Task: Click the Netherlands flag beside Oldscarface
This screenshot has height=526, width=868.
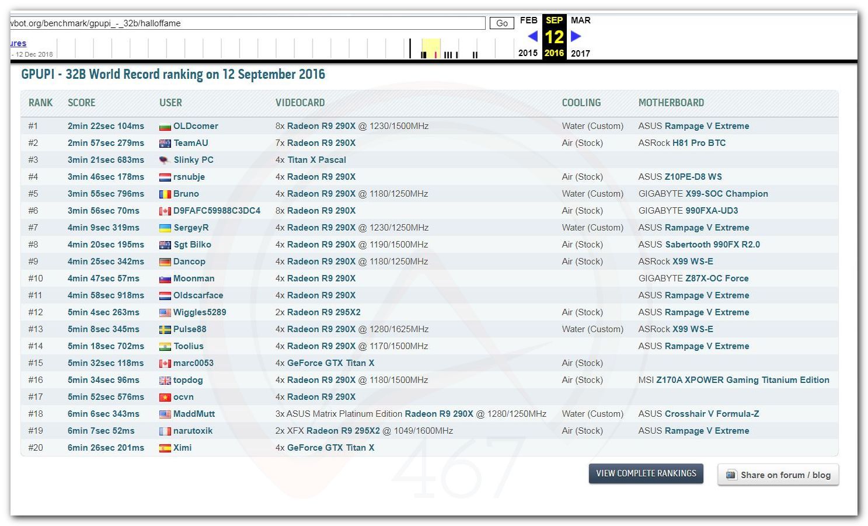Action: click(x=165, y=295)
